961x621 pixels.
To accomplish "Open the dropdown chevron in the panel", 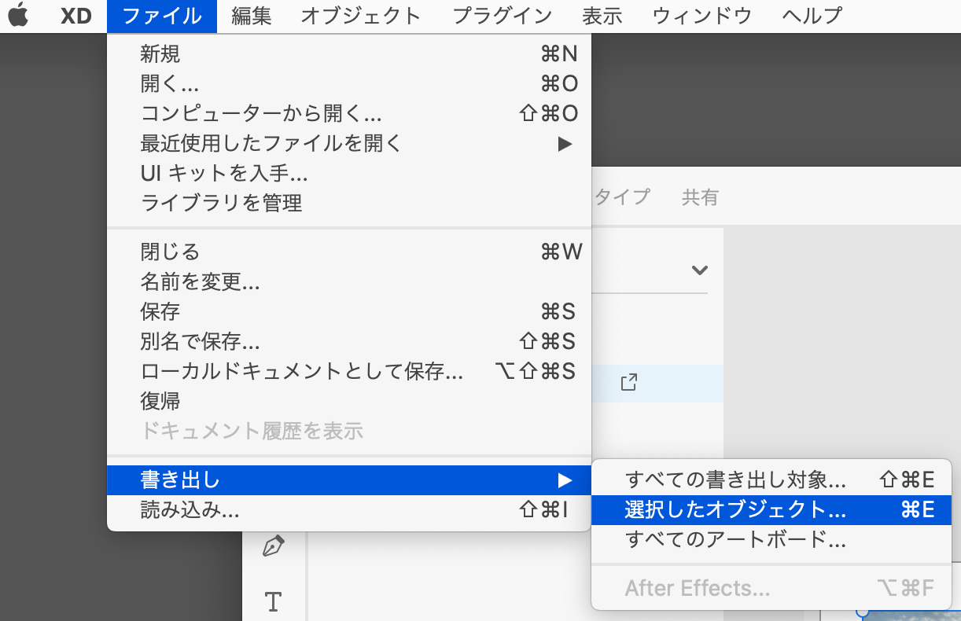I will coord(699,270).
